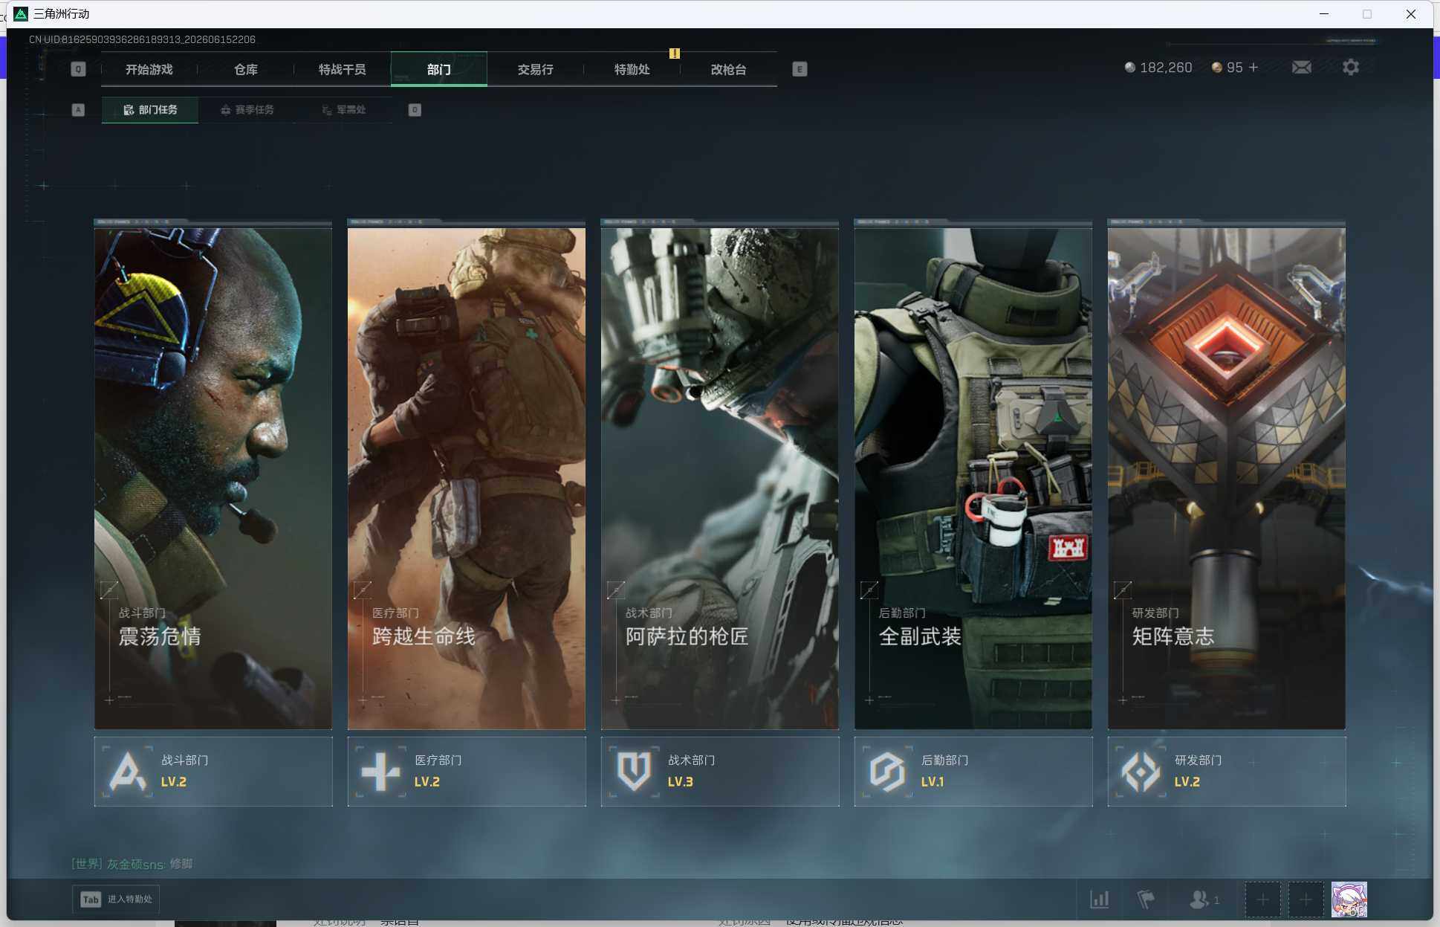Click the Tab 进入特勤处 button
The width and height of the screenshot is (1440, 927).
tap(116, 899)
